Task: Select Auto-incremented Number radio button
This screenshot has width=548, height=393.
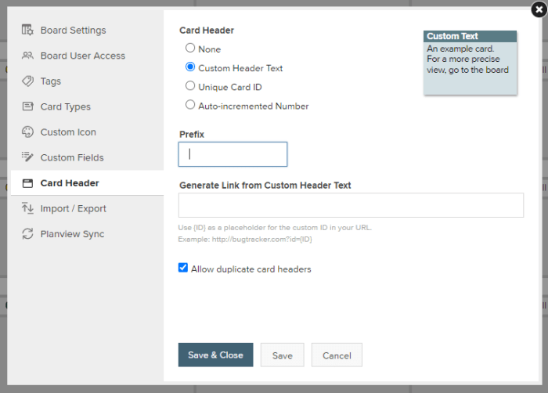Action: pos(190,105)
